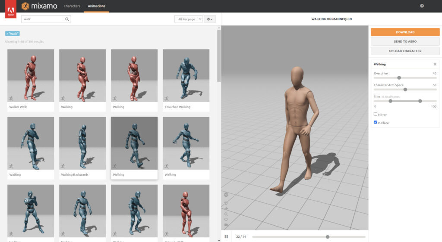Screen dimensions: 442x242
Task: Toggle skeleton view icon in viewport
Action: pyautogui.click(x=226, y=195)
